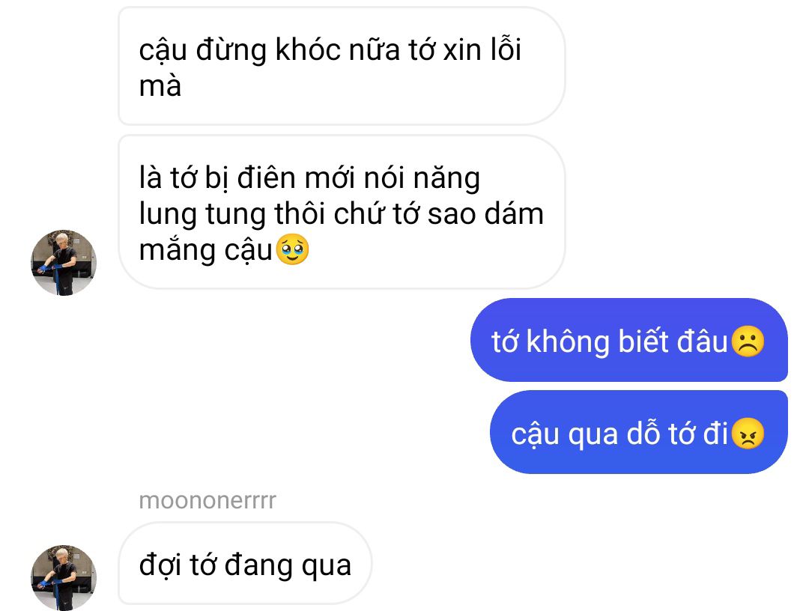This screenshot has width=809, height=611.
Task: Open the profile picture next to 'đợi tớ đang qua'
Action: click(64, 578)
